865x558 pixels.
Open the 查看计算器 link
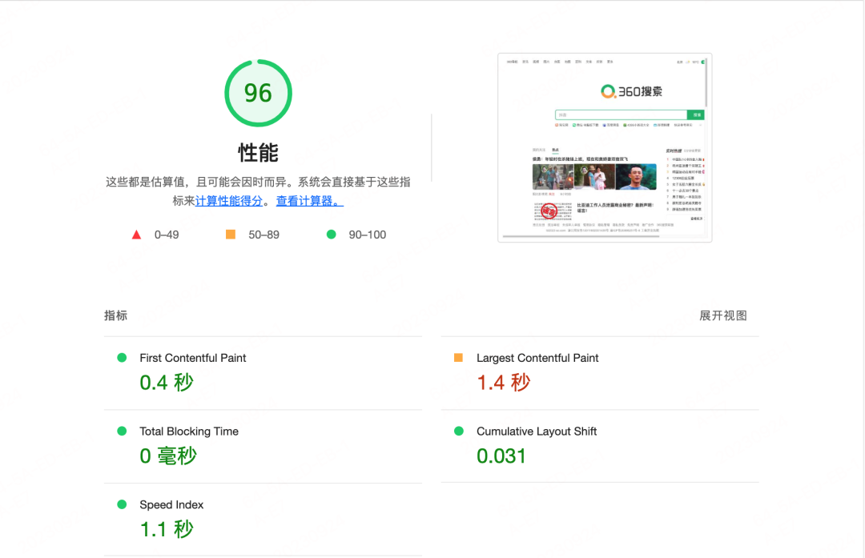coord(309,201)
